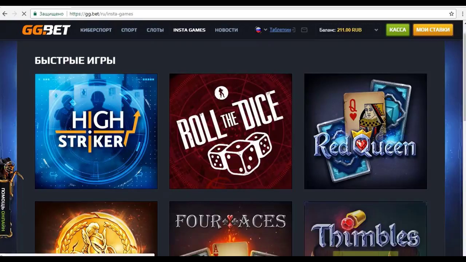This screenshot has height=262, width=466.
Task: Open the Новости menu item
Action: [x=226, y=30]
